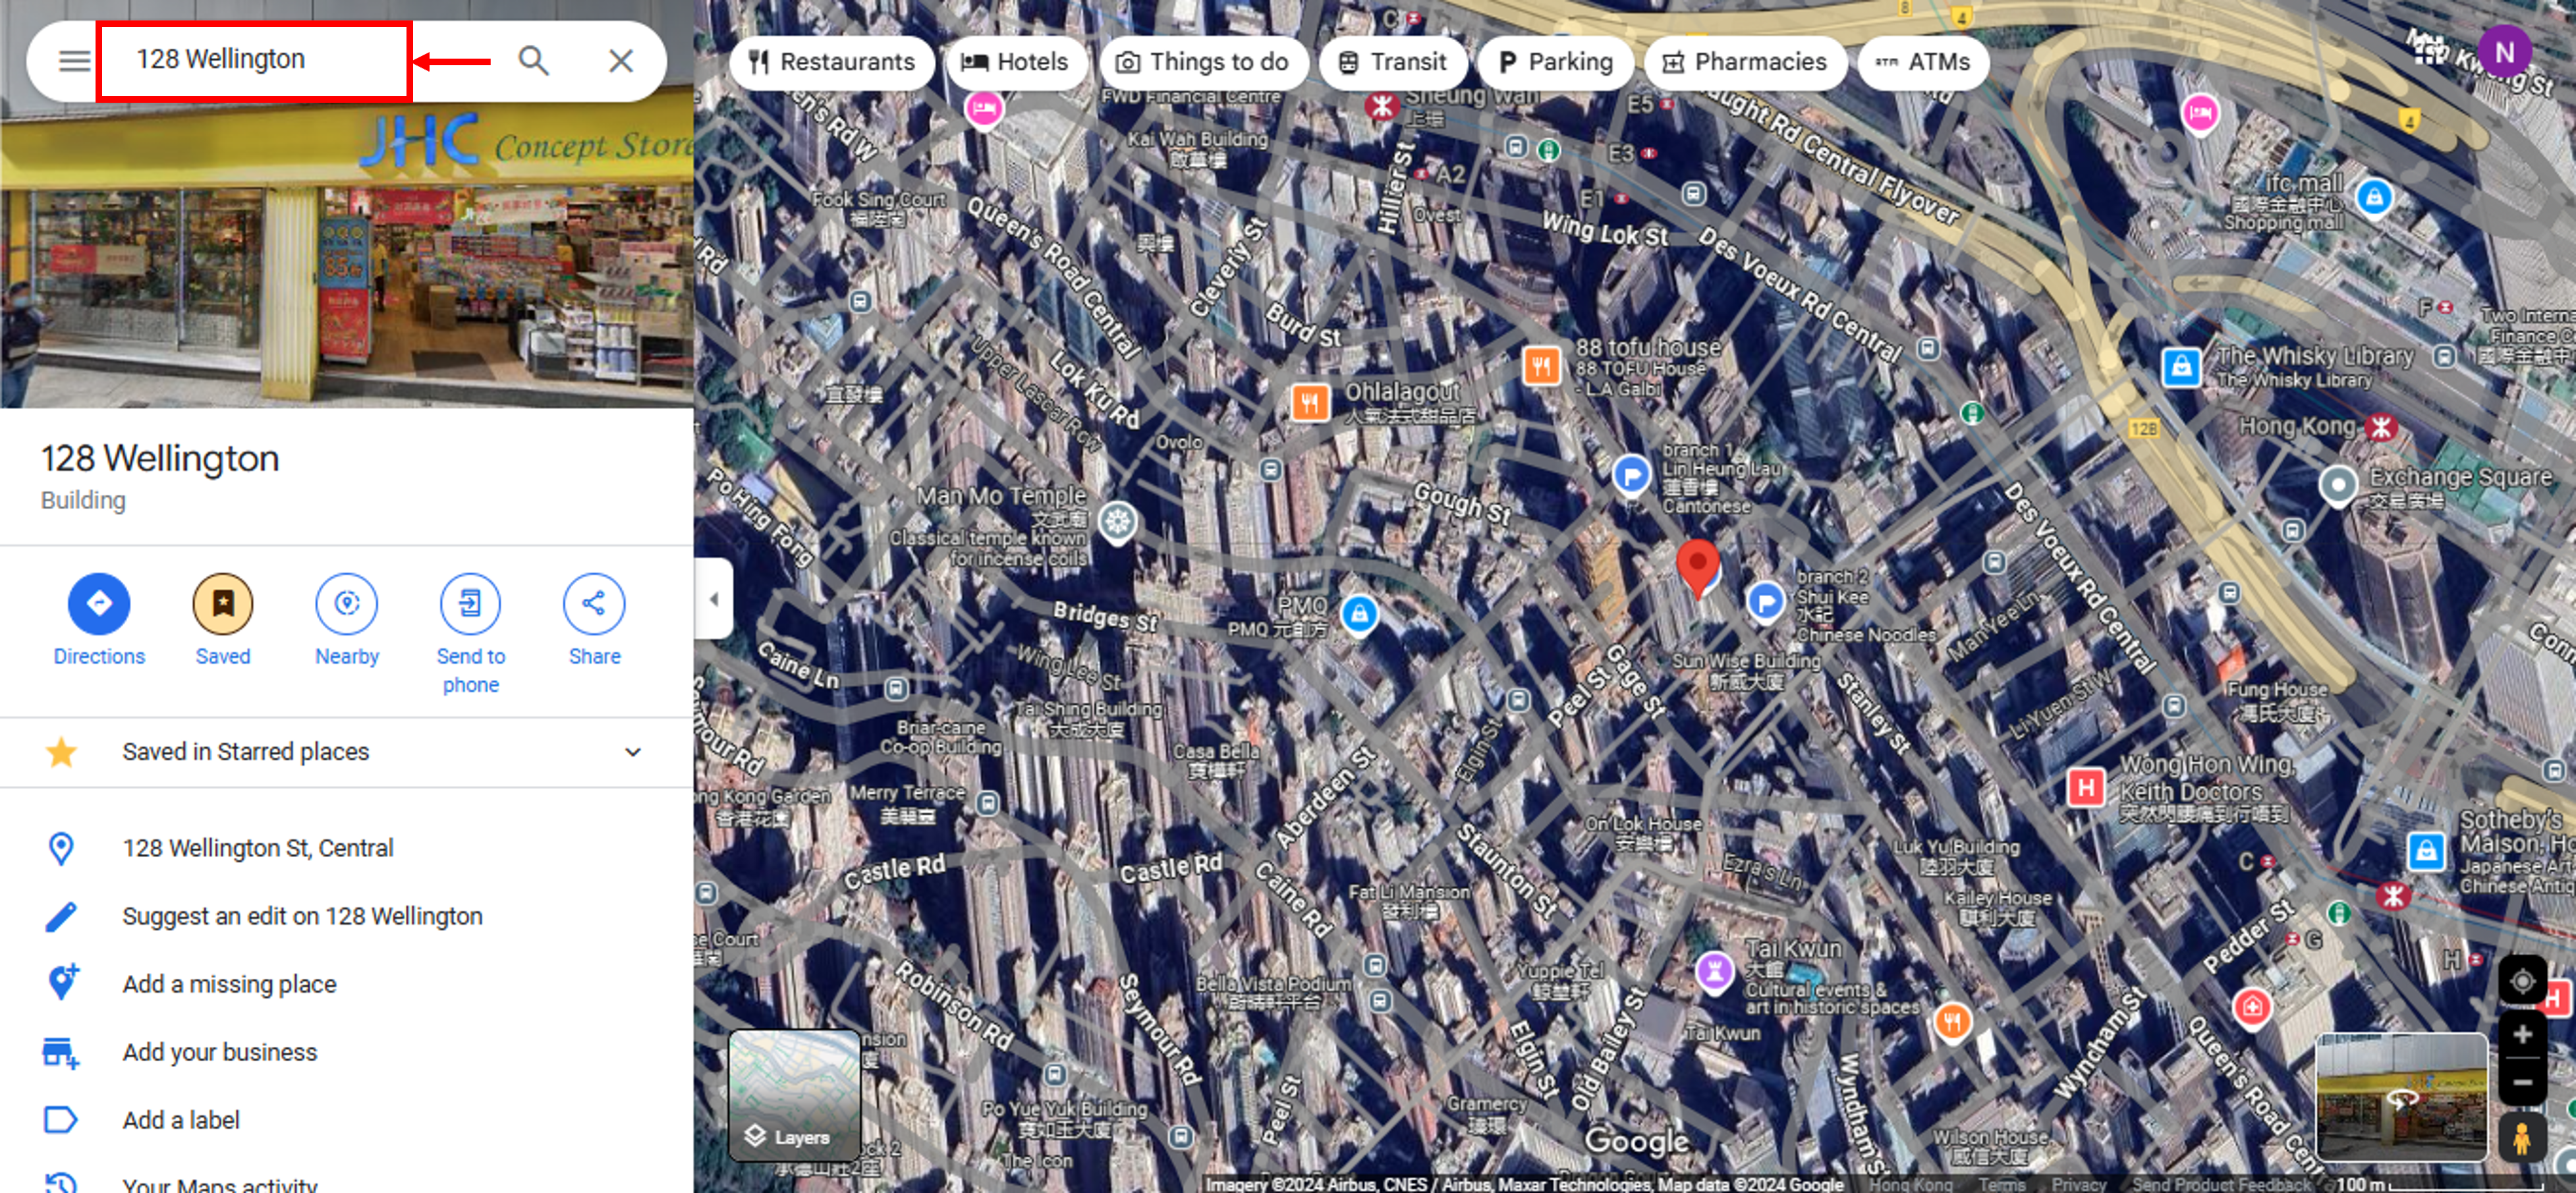The width and height of the screenshot is (2576, 1193).
Task: Toggle the Layers map type thumbnail
Action: [794, 1095]
